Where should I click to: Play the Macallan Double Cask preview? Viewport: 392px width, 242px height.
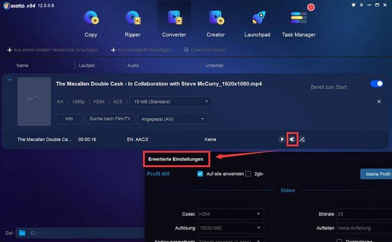coord(282,139)
